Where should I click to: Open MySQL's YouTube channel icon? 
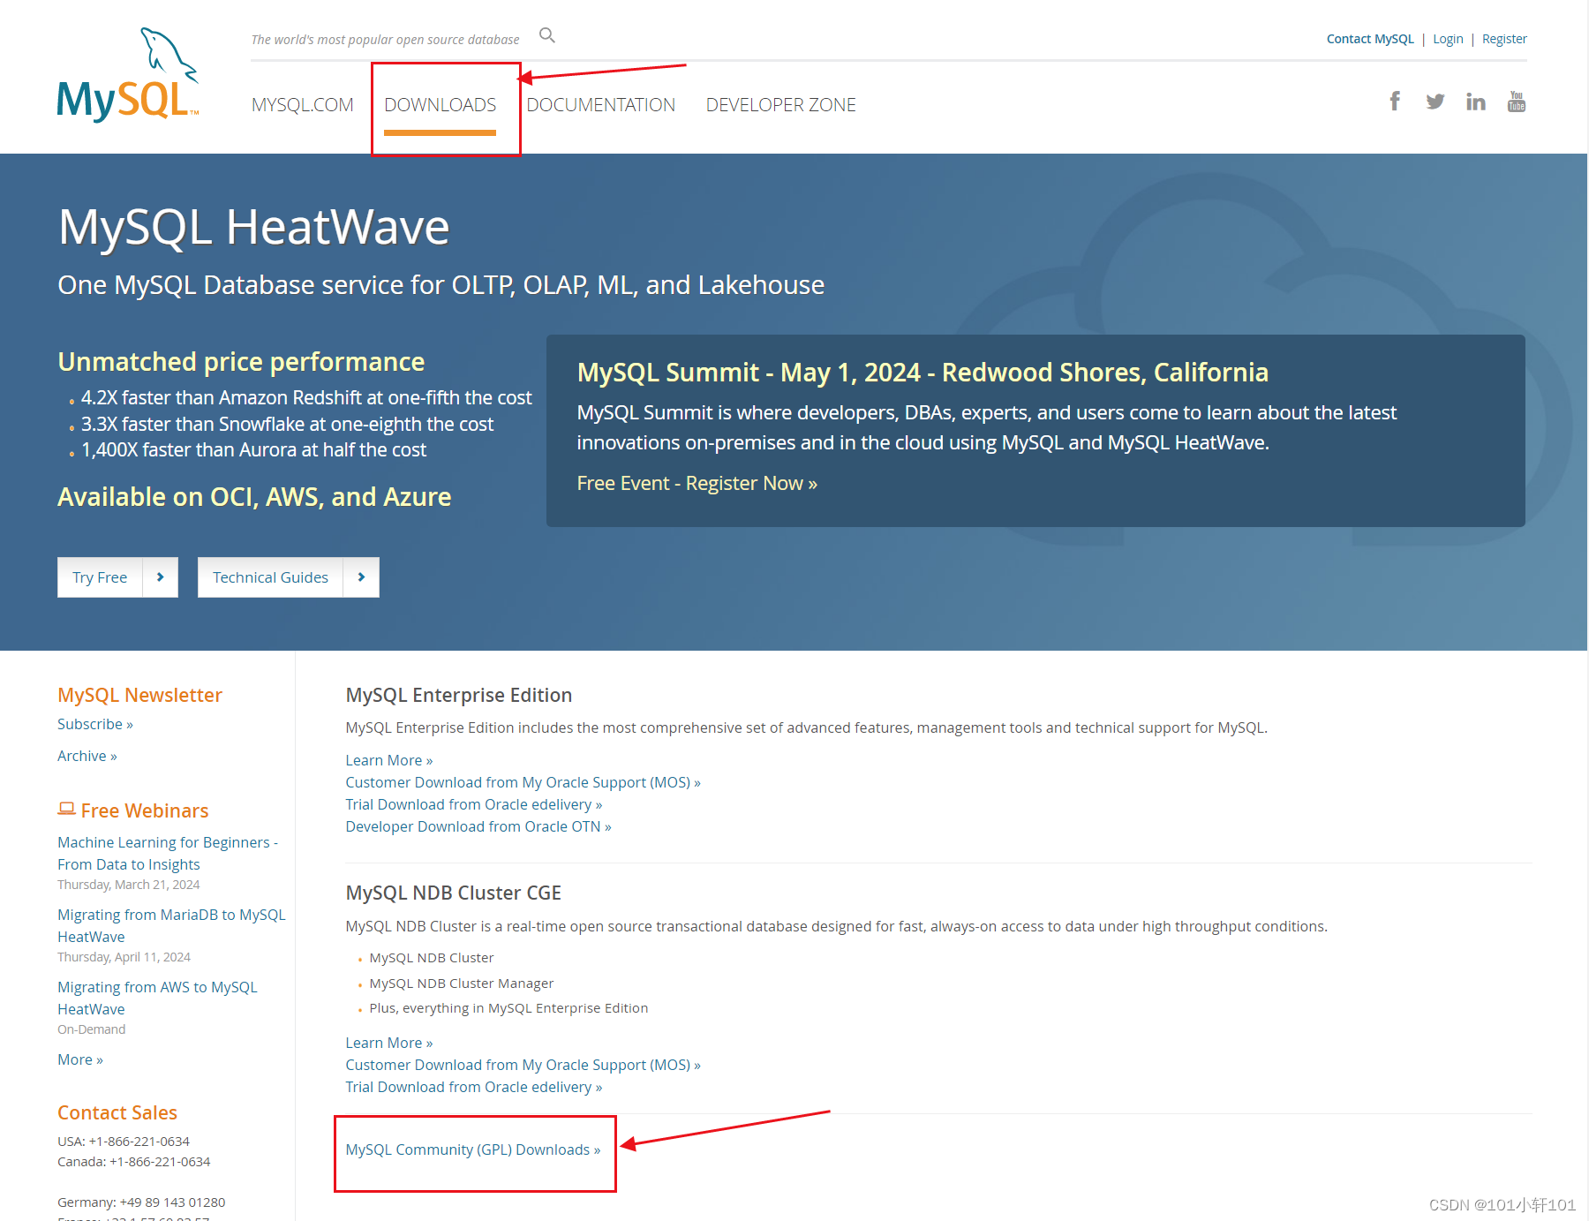pyautogui.click(x=1516, y=102)
